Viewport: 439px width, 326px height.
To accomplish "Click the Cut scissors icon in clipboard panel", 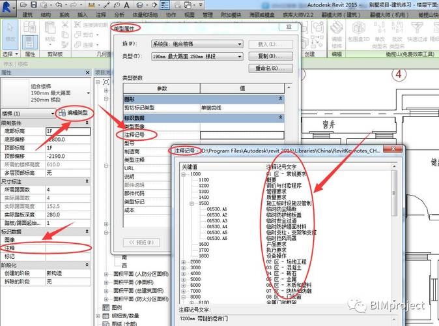I will click(65, 25).
